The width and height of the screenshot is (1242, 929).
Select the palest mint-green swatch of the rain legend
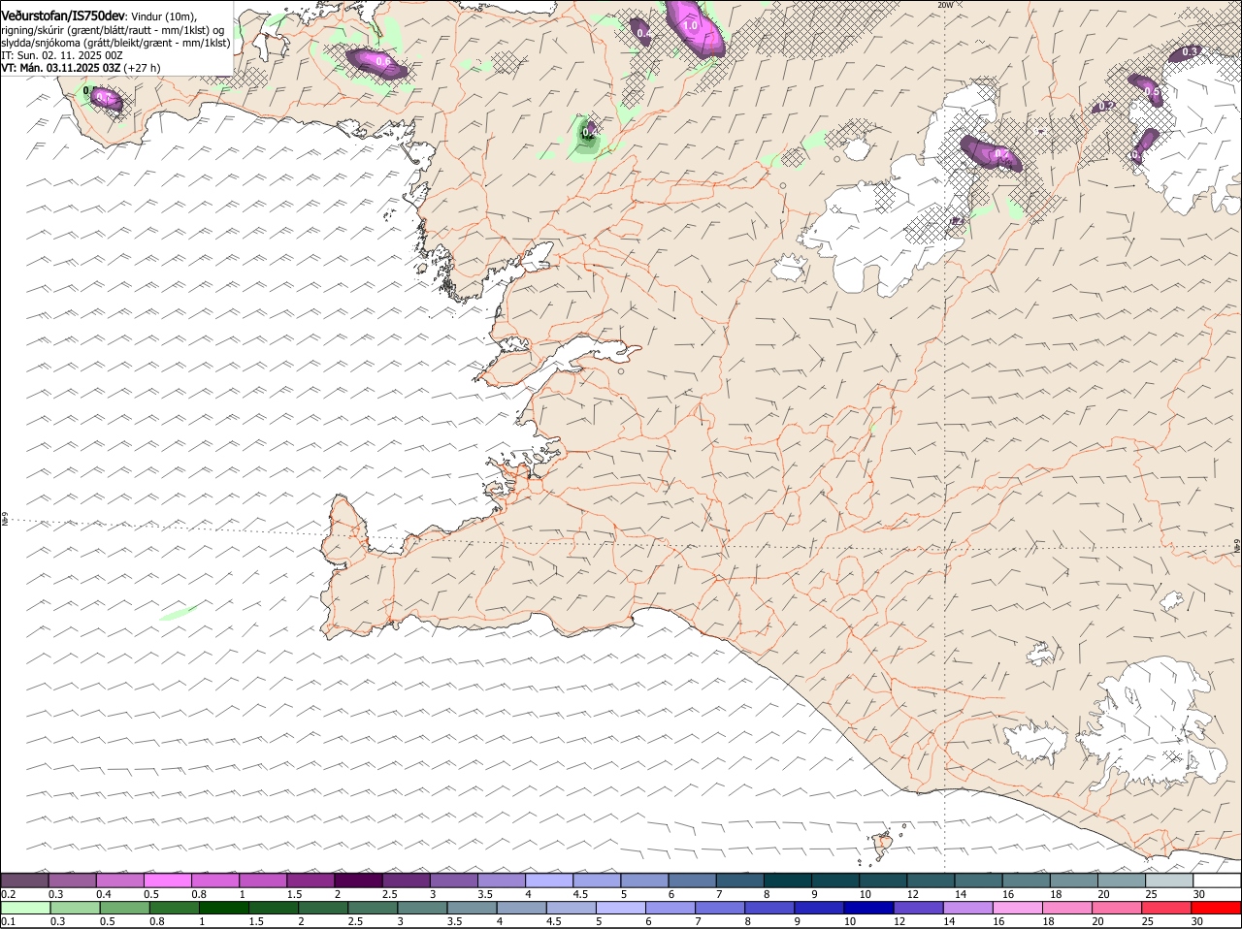25,908
